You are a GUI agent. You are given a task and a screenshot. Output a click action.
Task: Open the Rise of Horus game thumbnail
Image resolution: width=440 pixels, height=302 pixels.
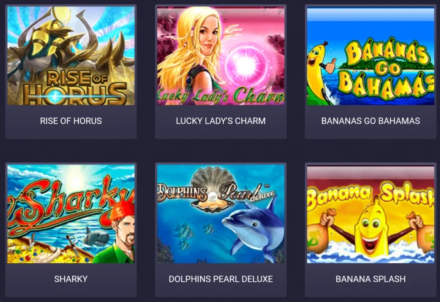71,56
